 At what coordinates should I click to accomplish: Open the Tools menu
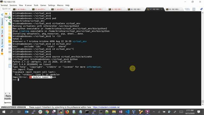coord(36,5)
